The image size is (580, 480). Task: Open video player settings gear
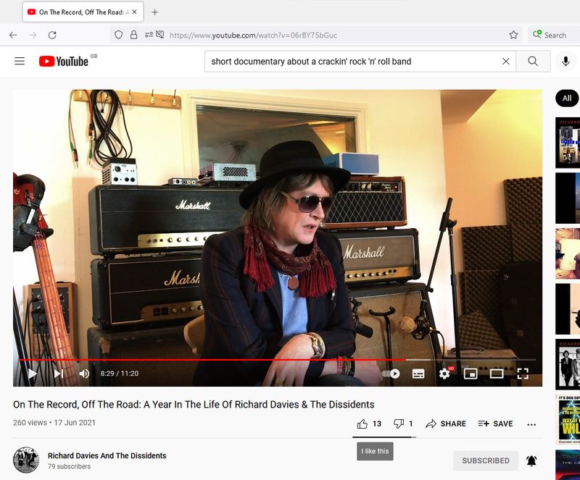444,374
